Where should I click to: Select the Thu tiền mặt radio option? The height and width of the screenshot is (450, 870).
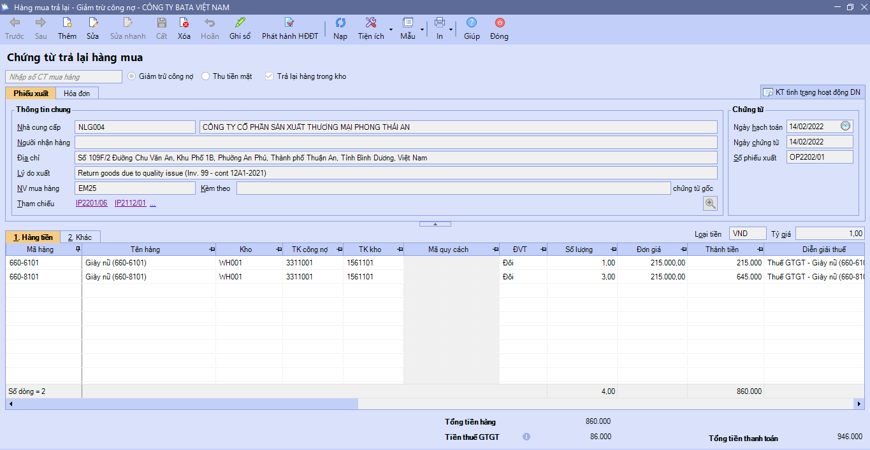(206, 76)
